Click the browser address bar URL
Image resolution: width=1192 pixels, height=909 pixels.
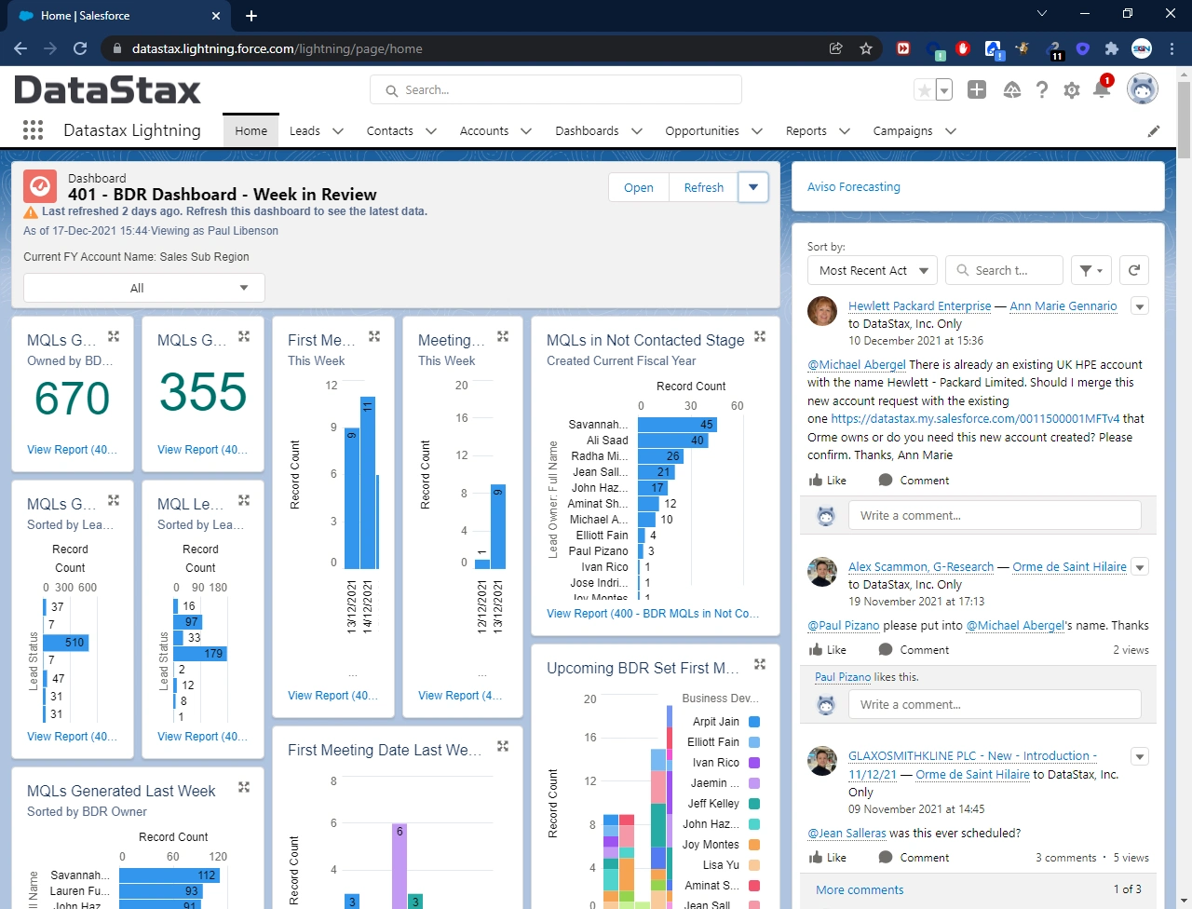[x=278, y=48]
